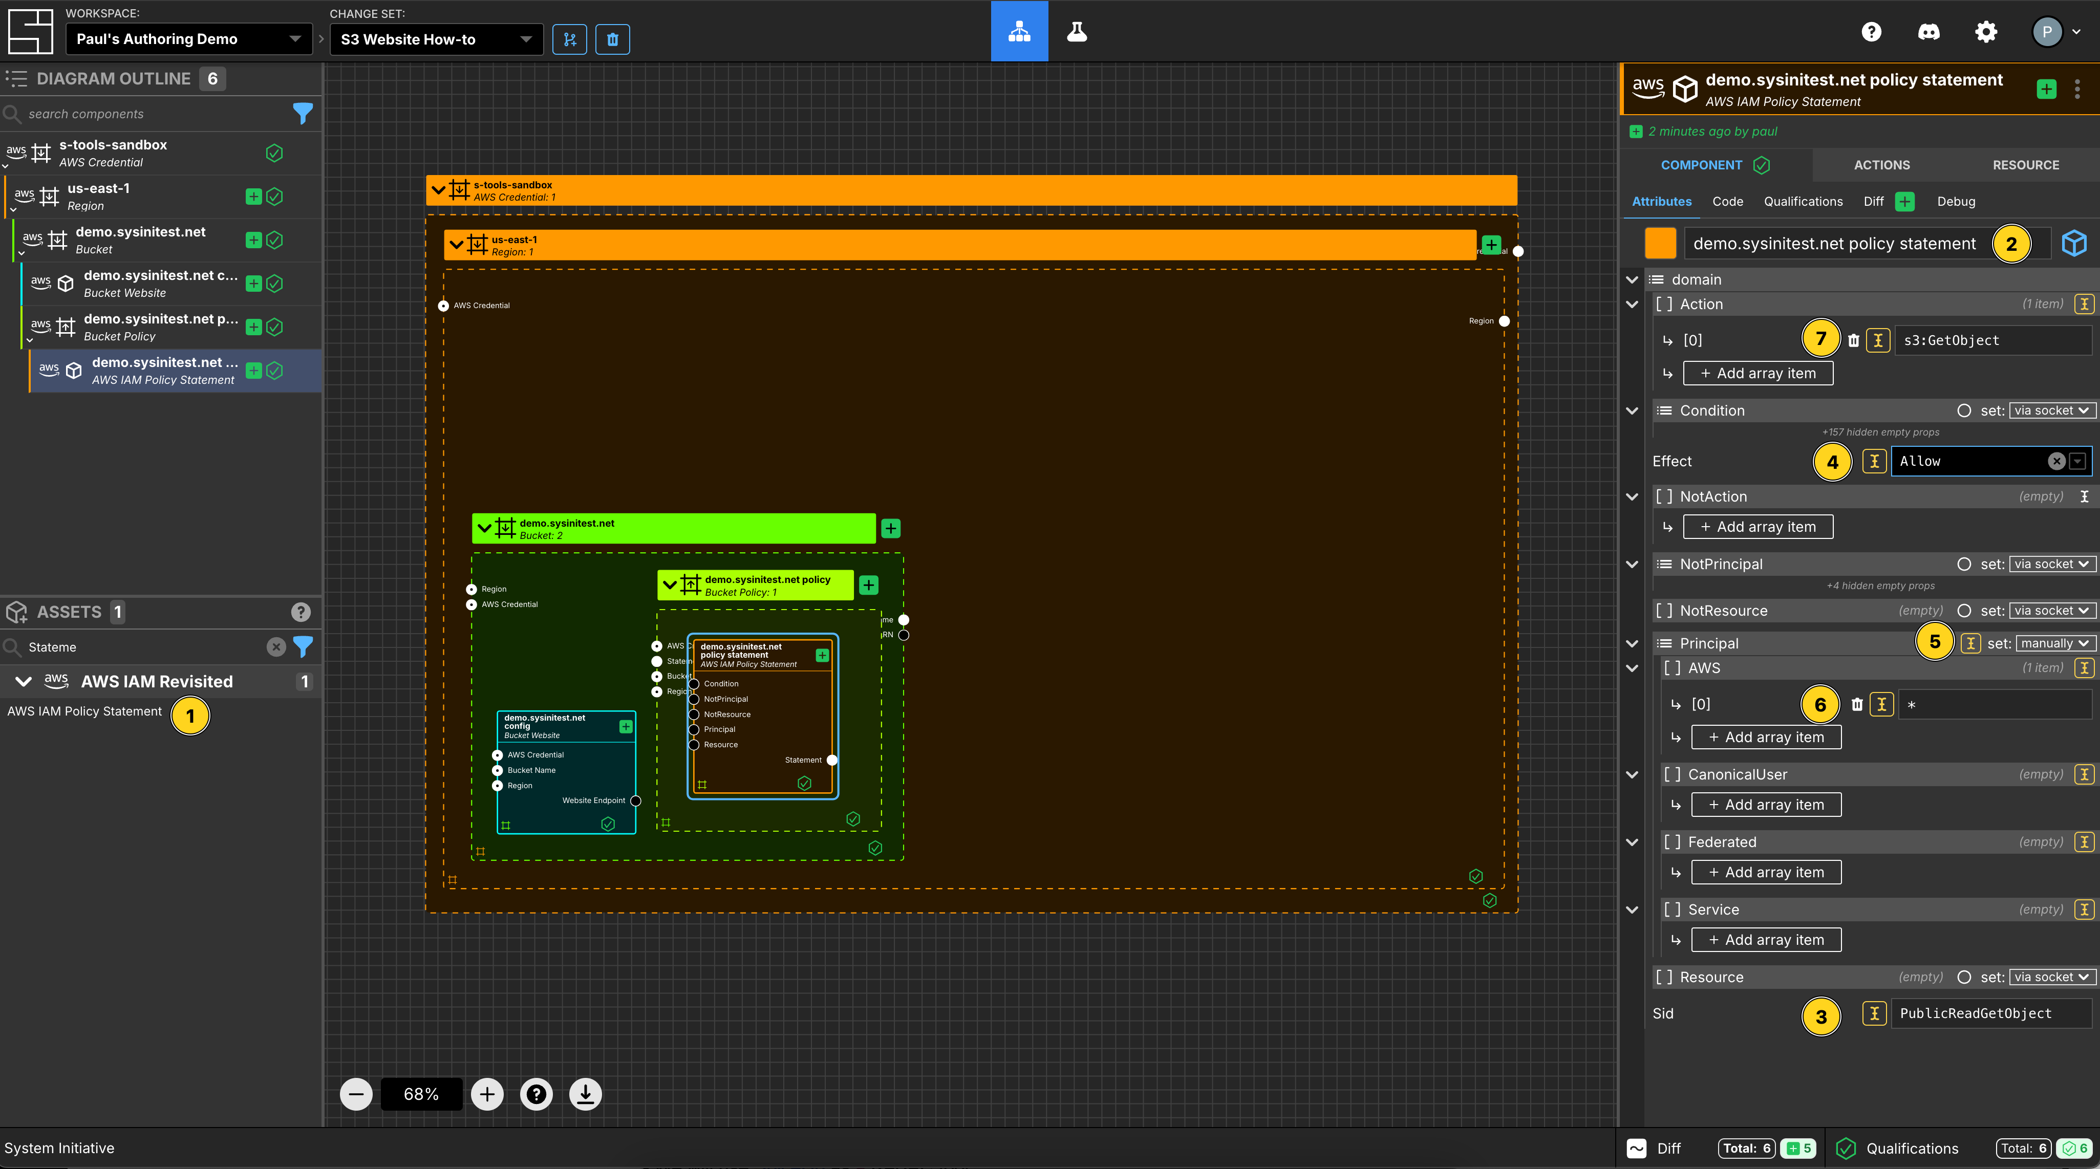Click the diagram outline filter funnel icon
Screen dimensions: 2100x1169
303,113
